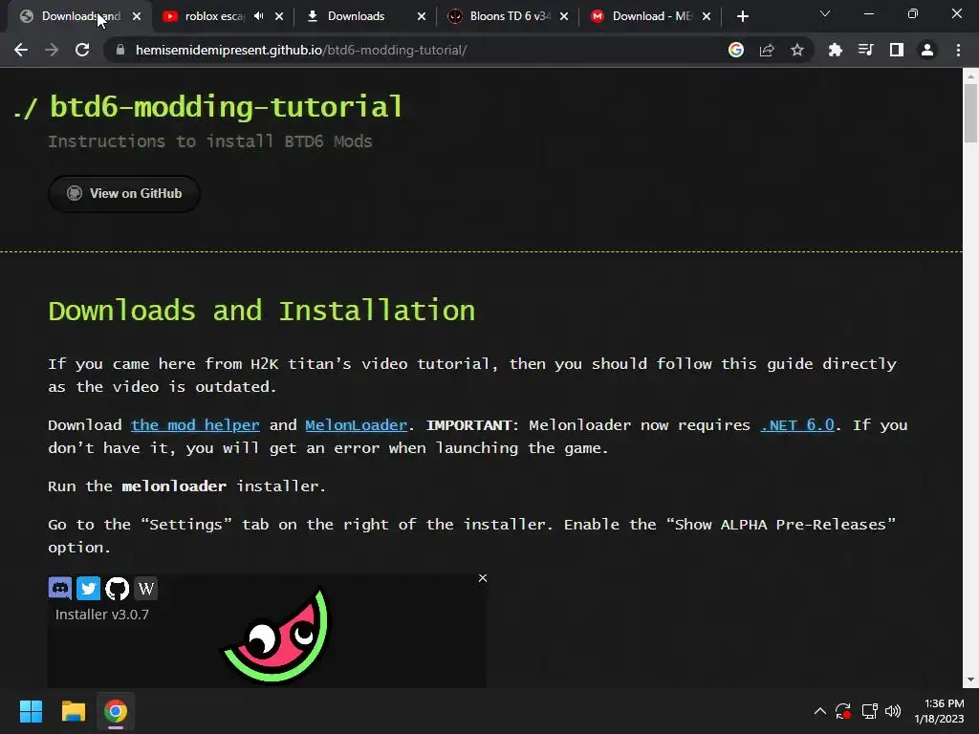Click btd6-modding-tutorial page title
This screenshot has width=979, height=734.
pyautogui.click(x=226, y=107)
